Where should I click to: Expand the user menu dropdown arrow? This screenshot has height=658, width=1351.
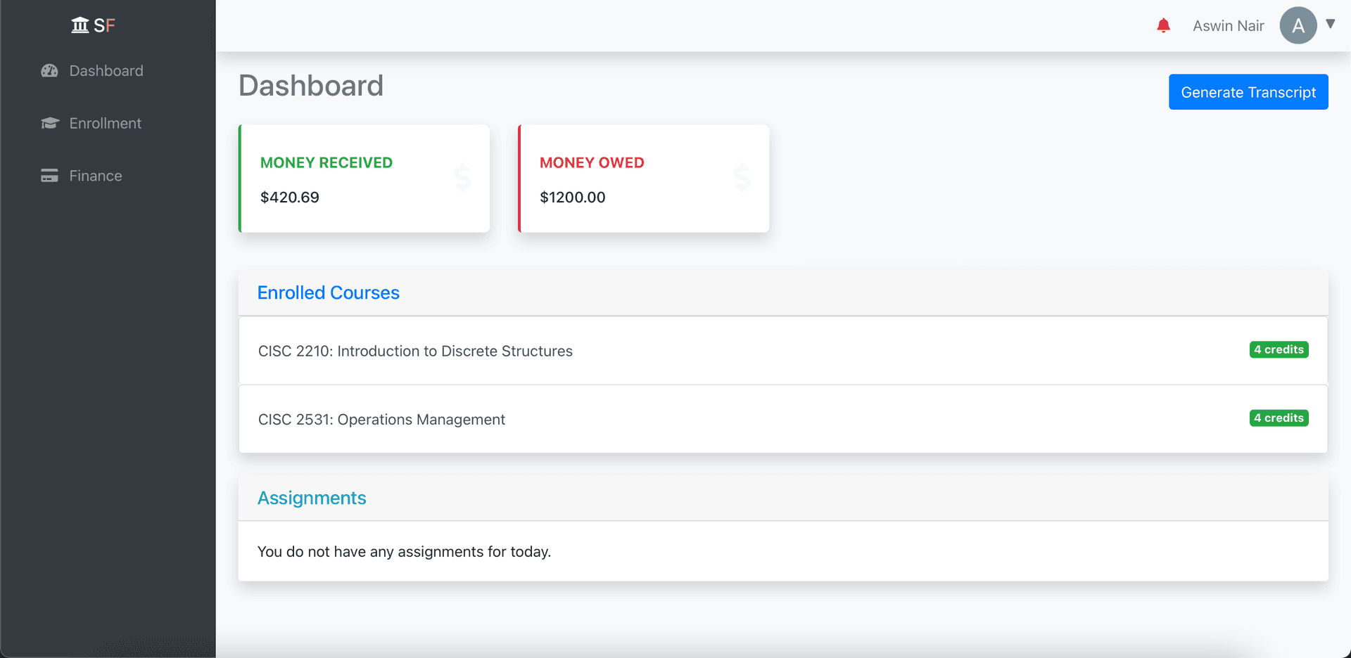click(1330, 24)
